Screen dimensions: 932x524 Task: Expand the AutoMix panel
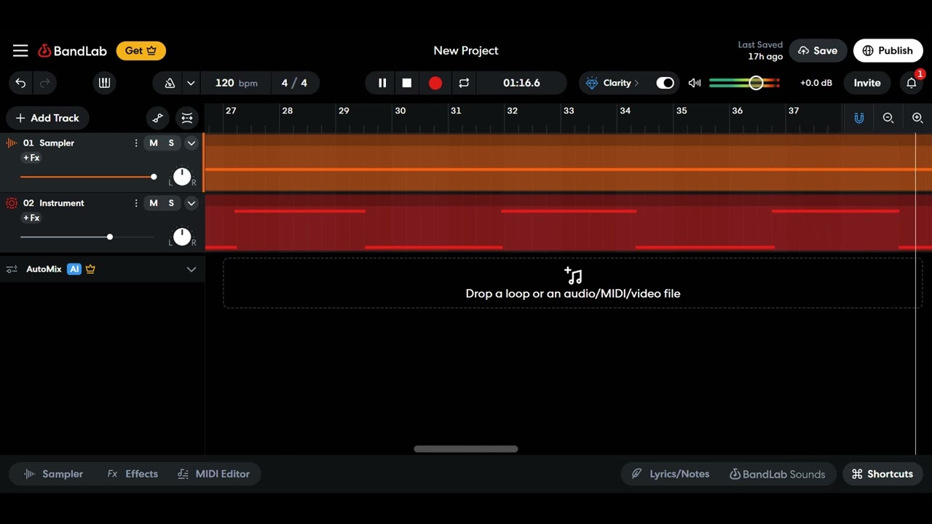click(191, 269)
